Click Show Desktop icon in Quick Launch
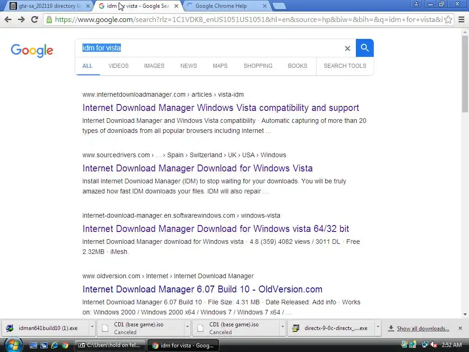469x352 pixels. [33, 346]
